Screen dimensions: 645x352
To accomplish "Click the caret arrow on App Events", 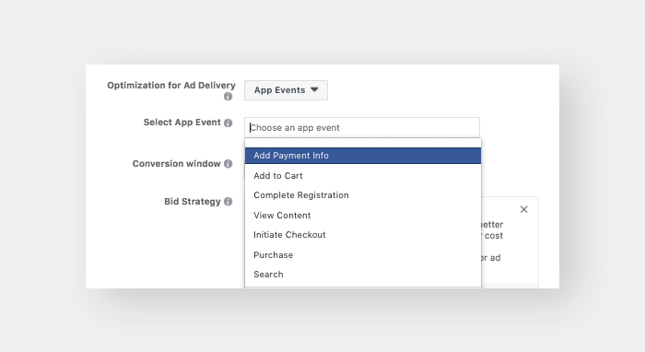I will click(x=314, y=89).
